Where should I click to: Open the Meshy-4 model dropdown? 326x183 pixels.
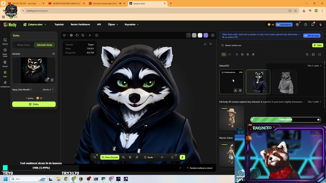48,90
